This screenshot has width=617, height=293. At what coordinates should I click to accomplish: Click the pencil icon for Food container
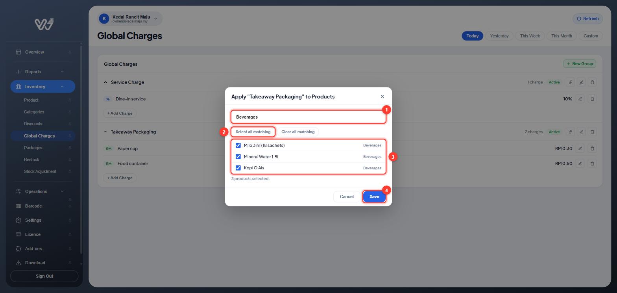(580, 163)
